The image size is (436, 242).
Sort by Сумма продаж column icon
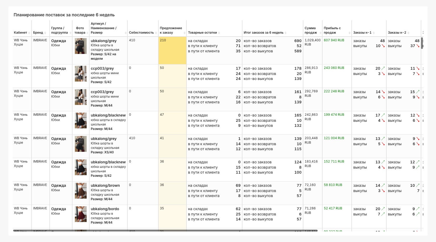click(x=320, y=33)
